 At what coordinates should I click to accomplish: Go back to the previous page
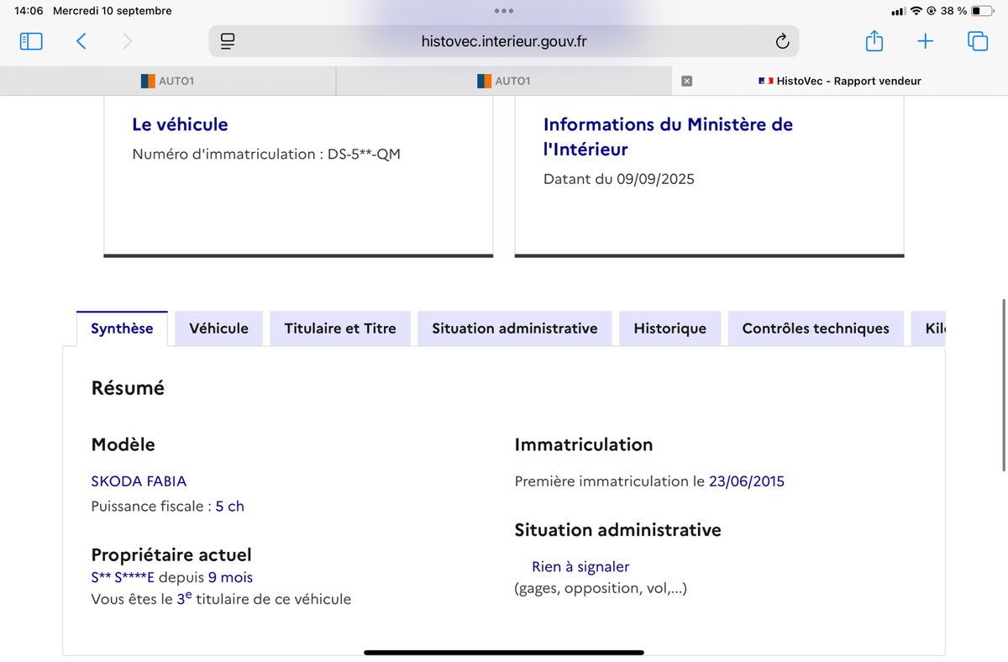pyautogui.click(x=81, y=41)
